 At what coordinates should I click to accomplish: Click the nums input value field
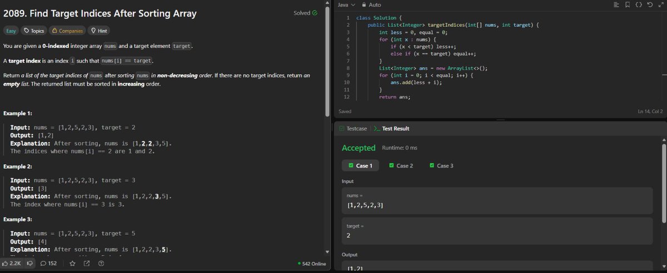[497, 200]
